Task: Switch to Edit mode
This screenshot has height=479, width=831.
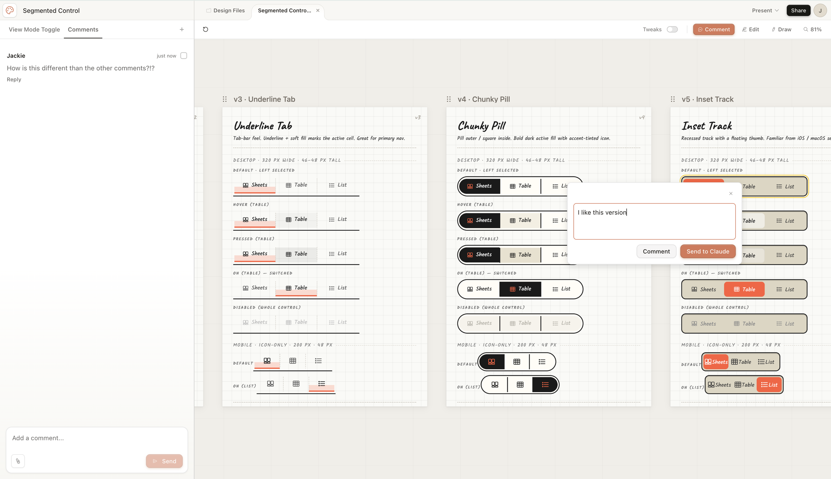Action: [751, 29]
